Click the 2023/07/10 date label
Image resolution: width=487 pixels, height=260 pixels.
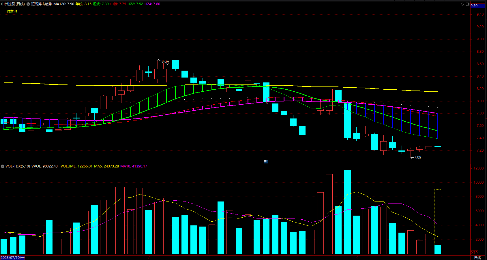pos(12,258)
